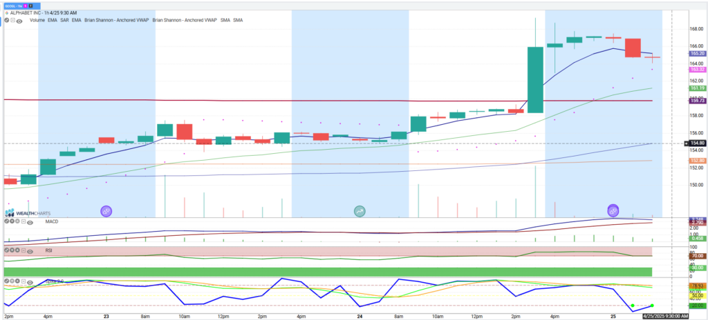This screenshot has height=320, width=708.
Task: Click the MACD panel settings gear icon
Action: (6, 221)
